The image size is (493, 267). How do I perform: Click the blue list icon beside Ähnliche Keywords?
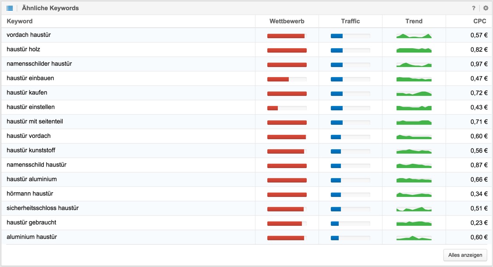tap(10, 8)
